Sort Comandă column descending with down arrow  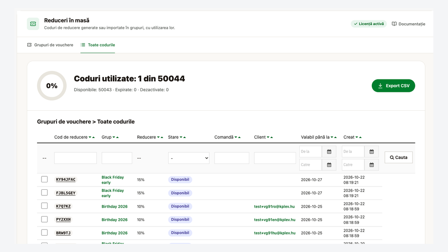[x=236, y=138]
